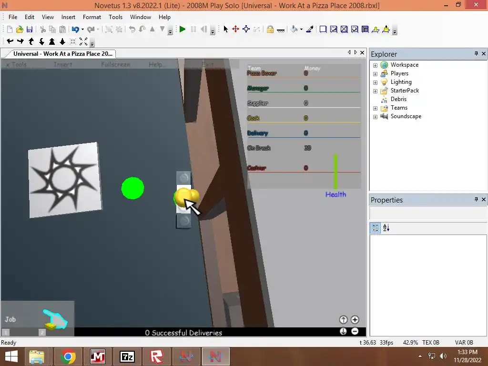Undo last action with blue arrow

pos(75,29)
